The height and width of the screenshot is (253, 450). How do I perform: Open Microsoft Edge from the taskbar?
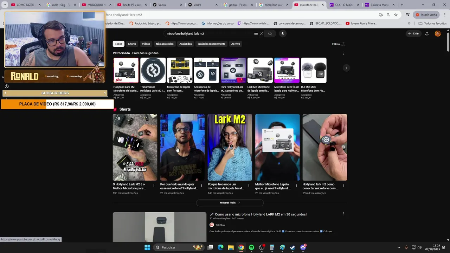[x=220, y=247]
